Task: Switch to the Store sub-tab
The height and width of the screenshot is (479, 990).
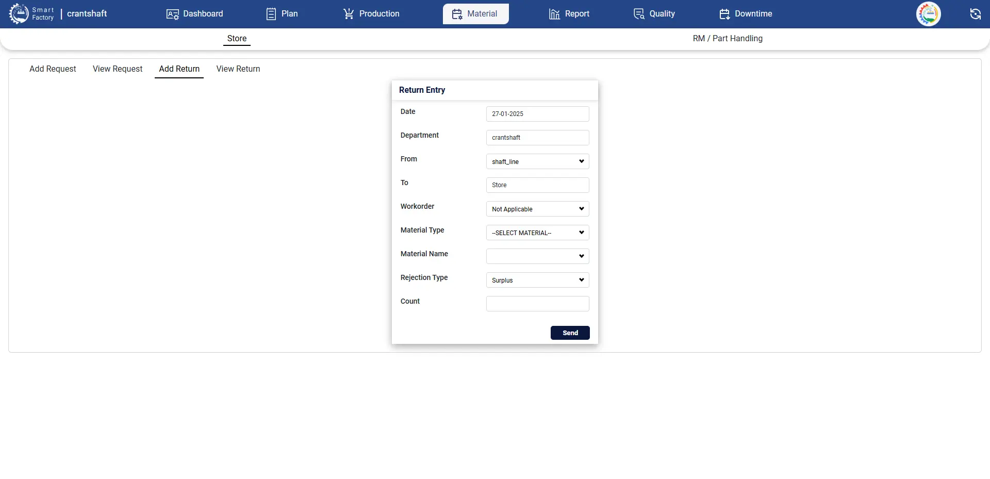Action: tap(237, 39)
